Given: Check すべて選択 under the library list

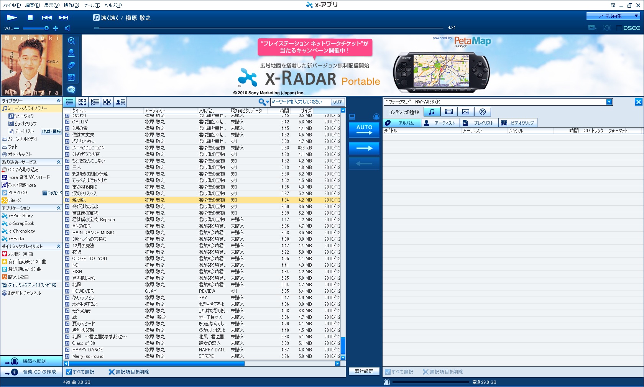Looking at the screenshot, I should click(80, 372).
